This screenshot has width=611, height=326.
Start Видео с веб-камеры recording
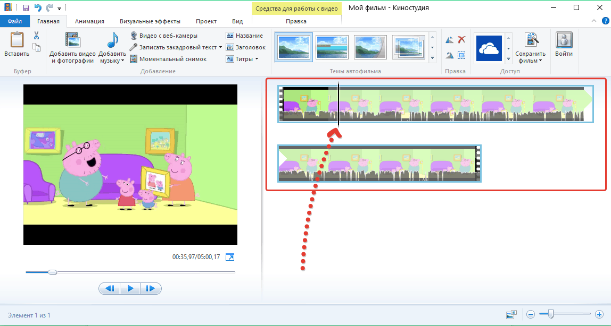click(x=164, y=36)
